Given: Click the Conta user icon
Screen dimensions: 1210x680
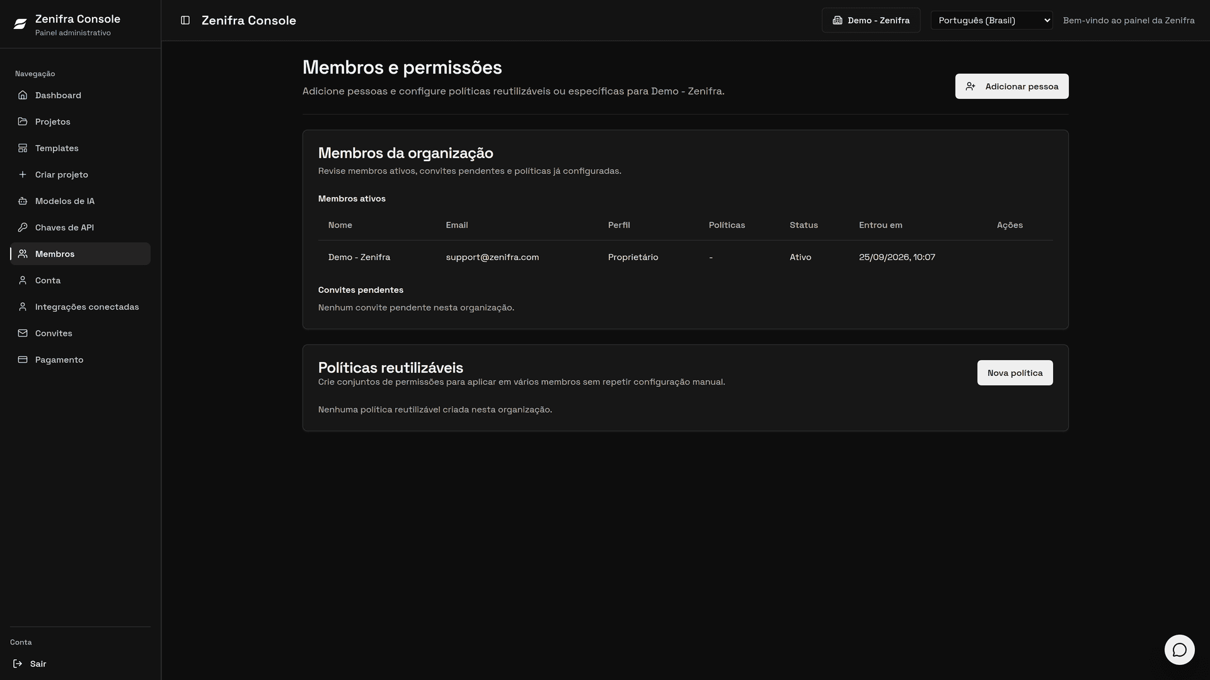Looking at the screenshot, I should [x=23, y=280].
